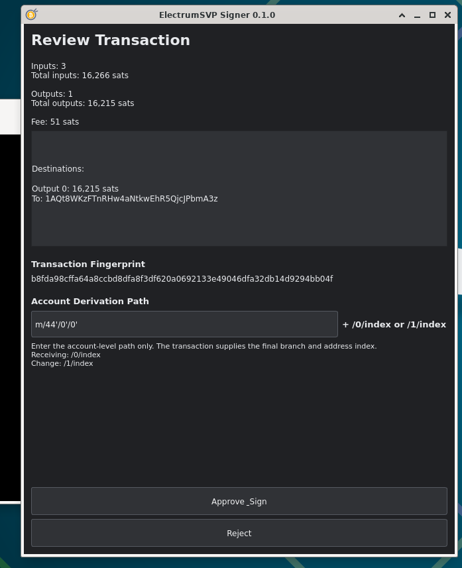
Task: Click the 'Change: /1/index' hint
Action: (x=62, y=363)
